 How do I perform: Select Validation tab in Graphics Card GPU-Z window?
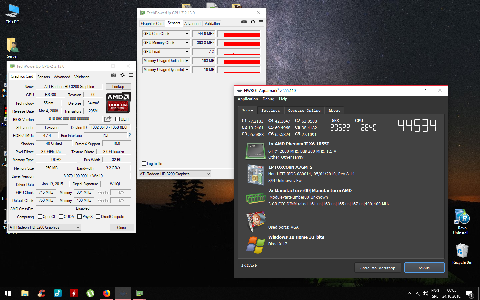coord(82,77)
